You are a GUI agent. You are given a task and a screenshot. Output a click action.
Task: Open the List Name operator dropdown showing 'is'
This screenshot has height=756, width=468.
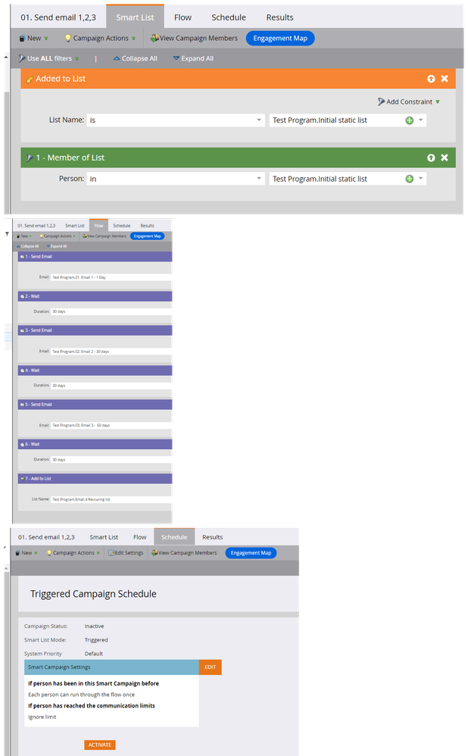(x=176, y=120)
